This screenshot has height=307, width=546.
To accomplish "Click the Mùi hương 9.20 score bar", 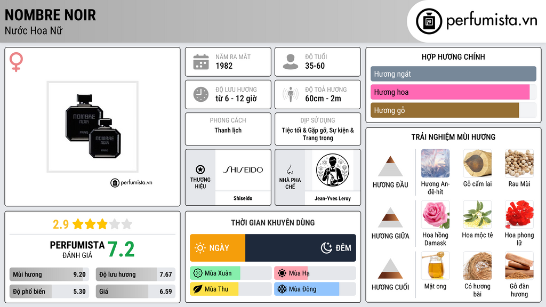I will point(49,274).
